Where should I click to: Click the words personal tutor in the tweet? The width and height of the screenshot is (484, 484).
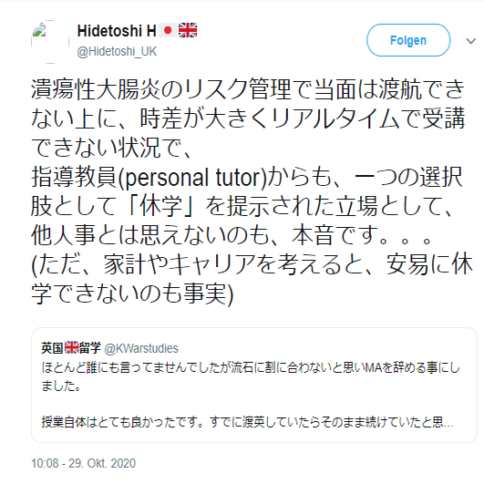[193, 178]
